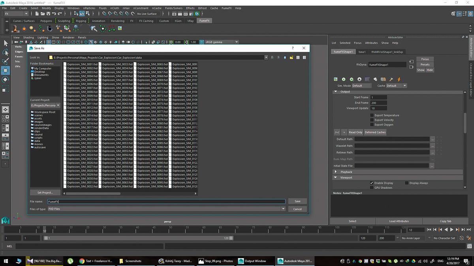
Task: Click the new folder icon in the Save As dialog
Action: pos(291,58)
